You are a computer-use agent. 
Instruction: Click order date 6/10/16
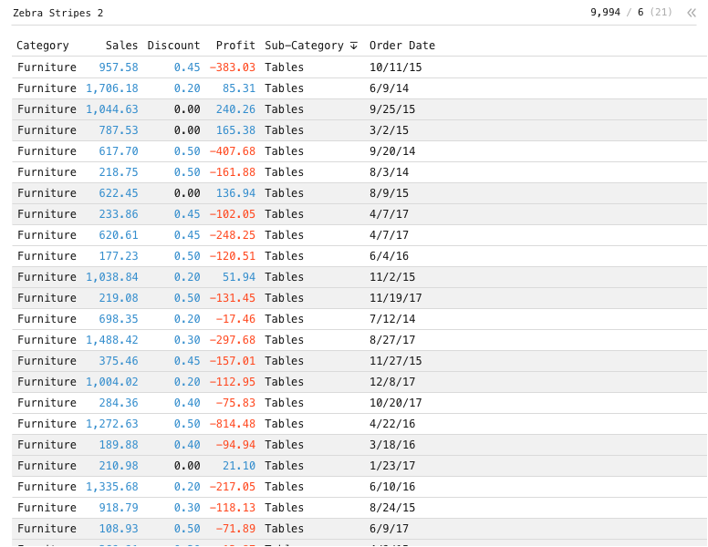click(392, 487)
